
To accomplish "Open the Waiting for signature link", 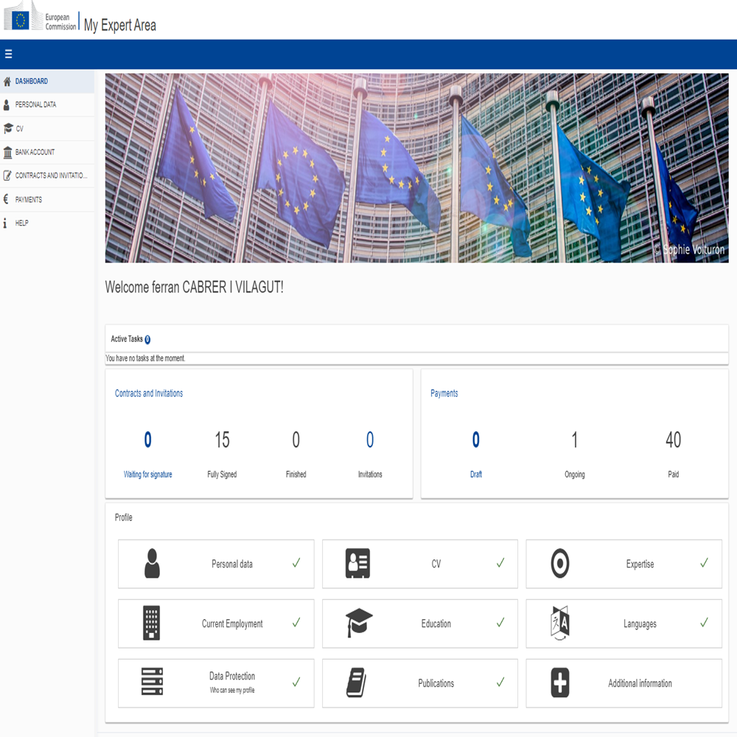I will pyautogui.click(x=147, y=475).
